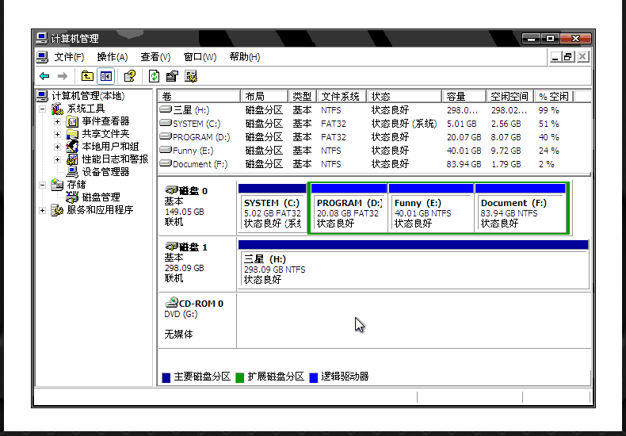Screen dimensions: 626x436
Task: Expand the 服务和应用程序 tree node
Action: [x=43, y=210]
